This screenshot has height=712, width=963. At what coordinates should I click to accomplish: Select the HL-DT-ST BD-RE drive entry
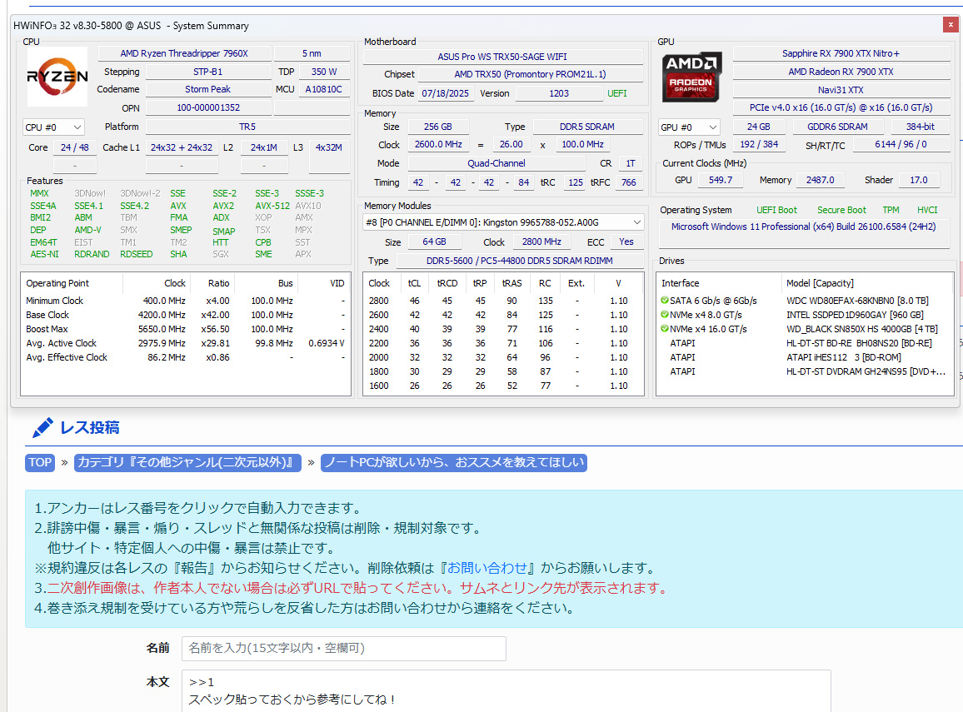858,343
